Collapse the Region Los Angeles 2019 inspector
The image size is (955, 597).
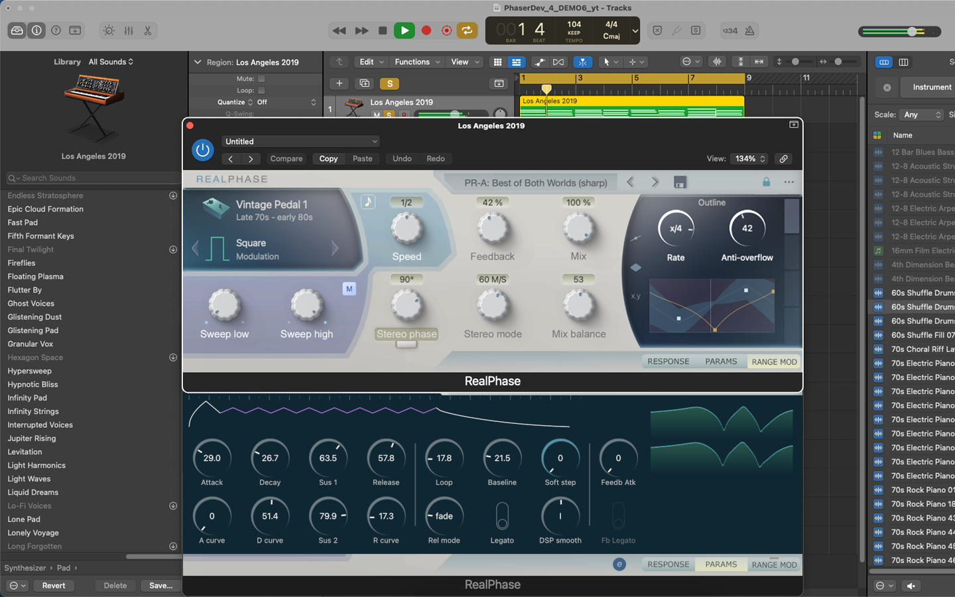coord(197,62)
